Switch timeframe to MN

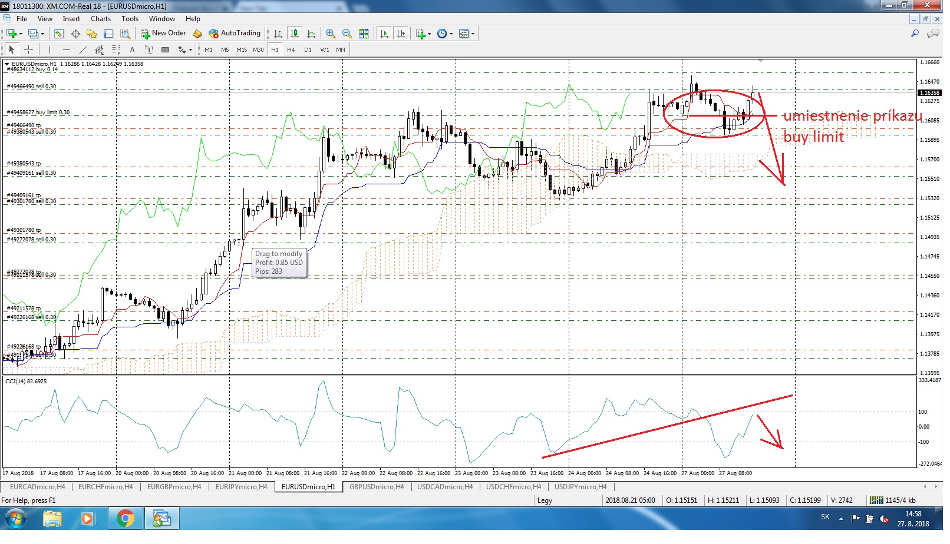click(x=341, y=50)
